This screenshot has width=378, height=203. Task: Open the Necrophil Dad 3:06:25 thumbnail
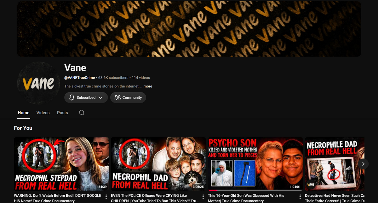click(158, 164)
